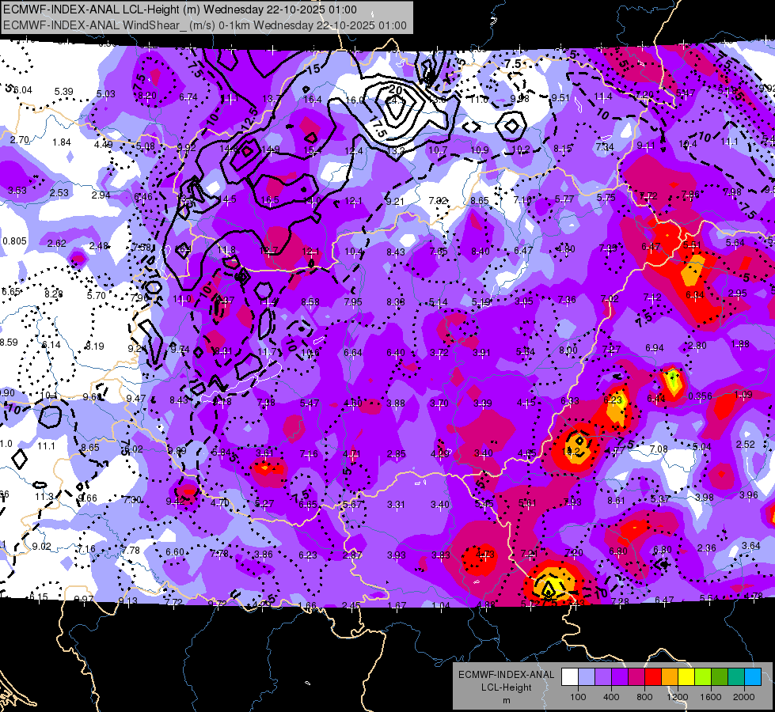Click the 16.5 grid point value
This screenshot has height=712, width=775.
click(270, 200)
